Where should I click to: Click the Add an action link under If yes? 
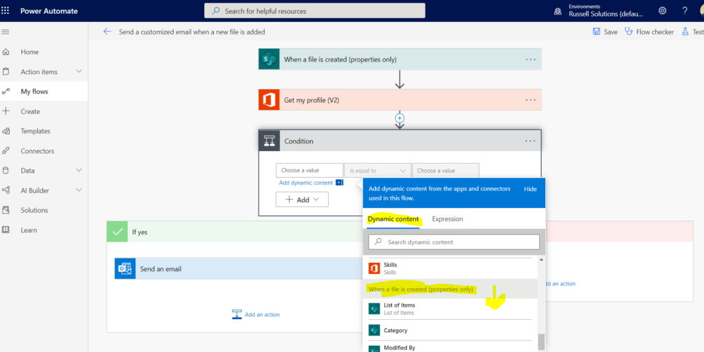[262, 315]
